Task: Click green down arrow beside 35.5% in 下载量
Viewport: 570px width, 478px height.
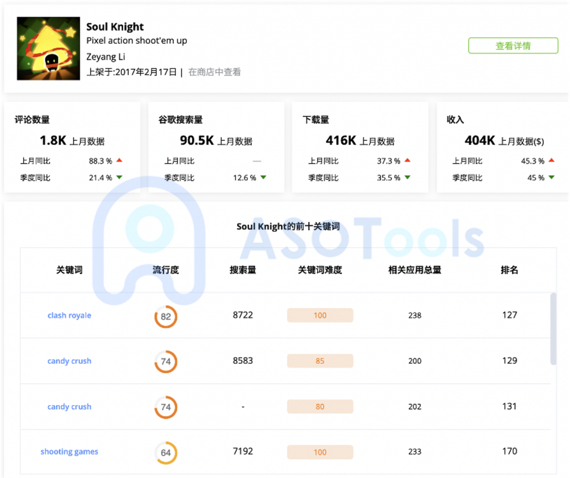Action: (407, 178)
